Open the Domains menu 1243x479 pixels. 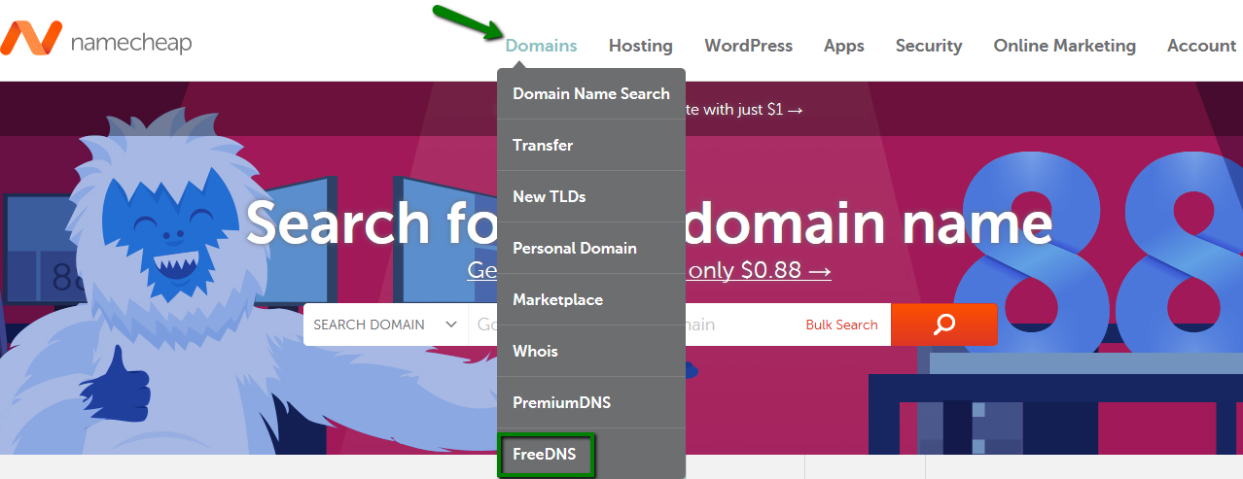541,46
